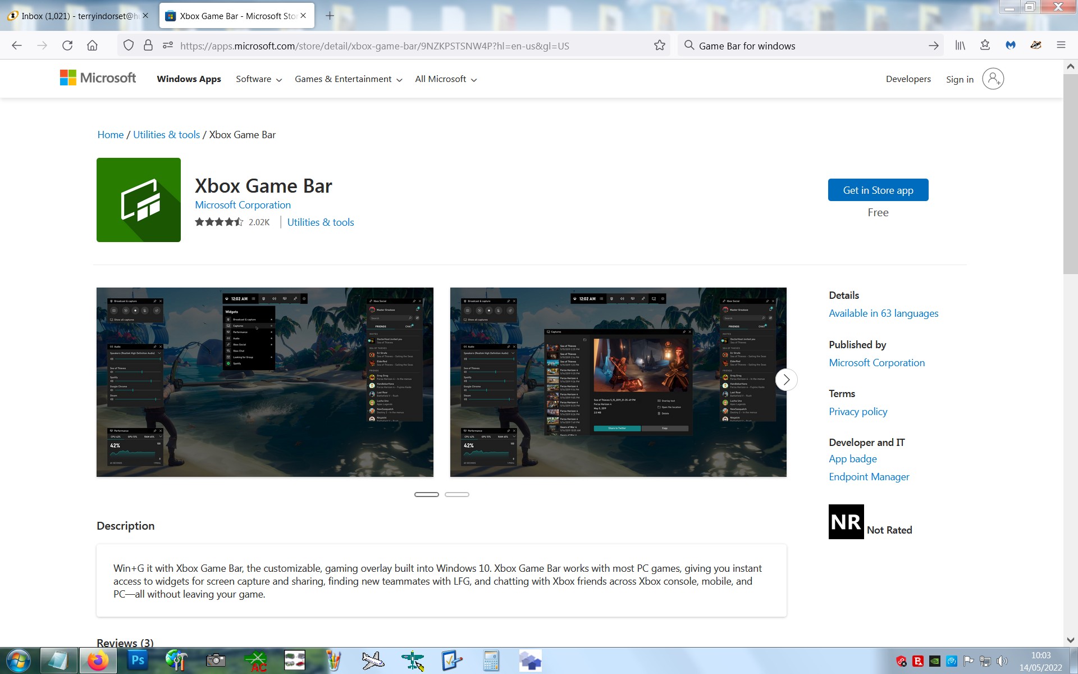Viewport: 1078px width, 674px height.
Task: Click the Firefox taskbar icon
Action: [98, 661]
